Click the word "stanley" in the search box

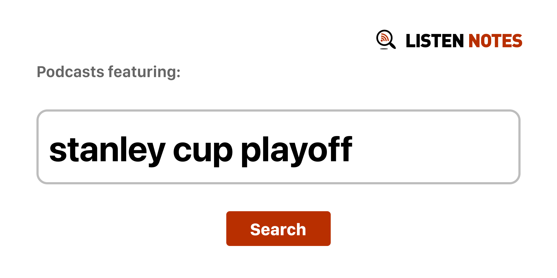pos(107,150)
